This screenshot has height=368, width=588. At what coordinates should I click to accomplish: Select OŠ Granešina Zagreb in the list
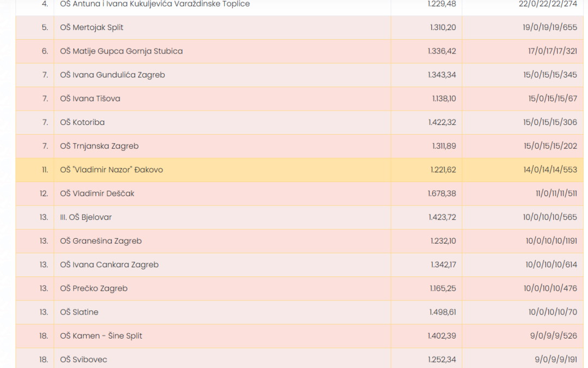tap(101, 241)
